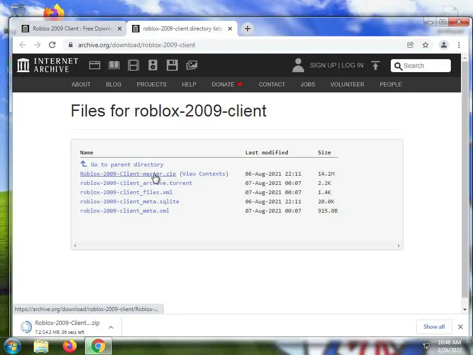
Task: Open the Chrome profile icon
Action: point(444,45)
